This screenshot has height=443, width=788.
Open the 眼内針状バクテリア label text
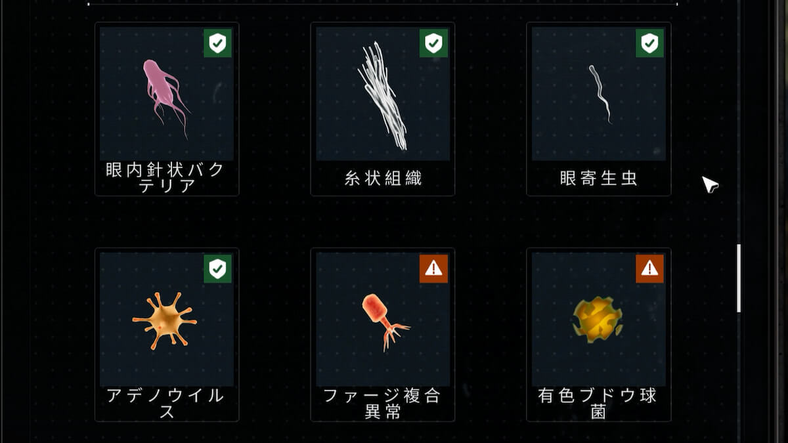pyautogui.click(x=166, y=178)
